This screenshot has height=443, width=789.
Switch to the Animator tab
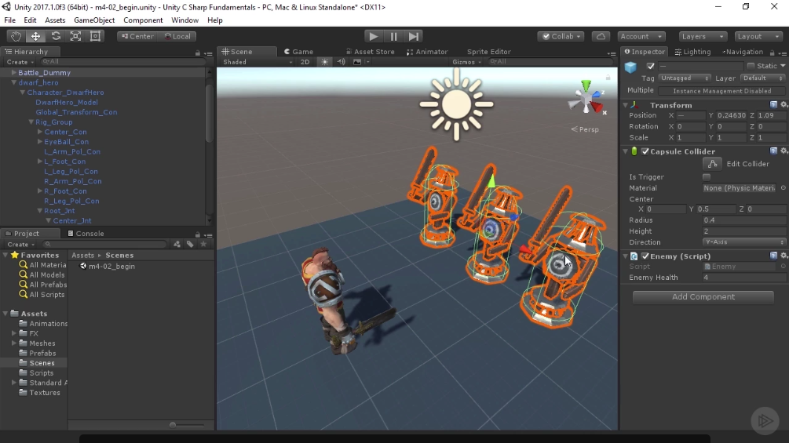click(427, 51)
